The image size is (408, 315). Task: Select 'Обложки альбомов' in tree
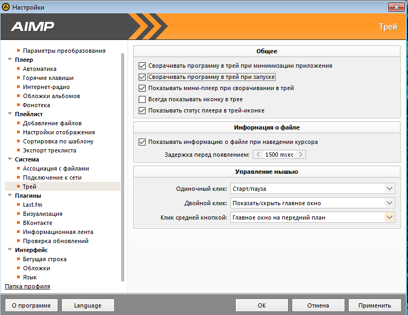51,96
